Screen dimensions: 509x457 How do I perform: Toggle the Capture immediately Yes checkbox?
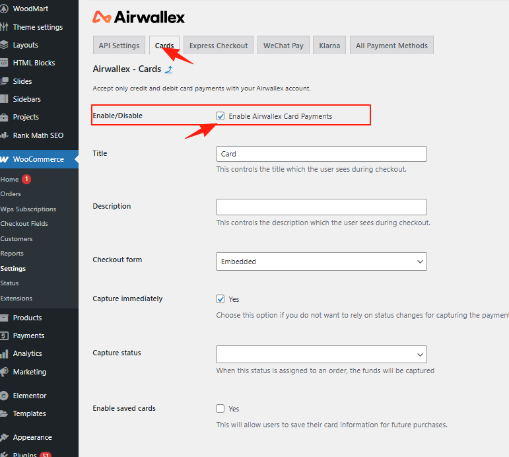click(220, 299)
